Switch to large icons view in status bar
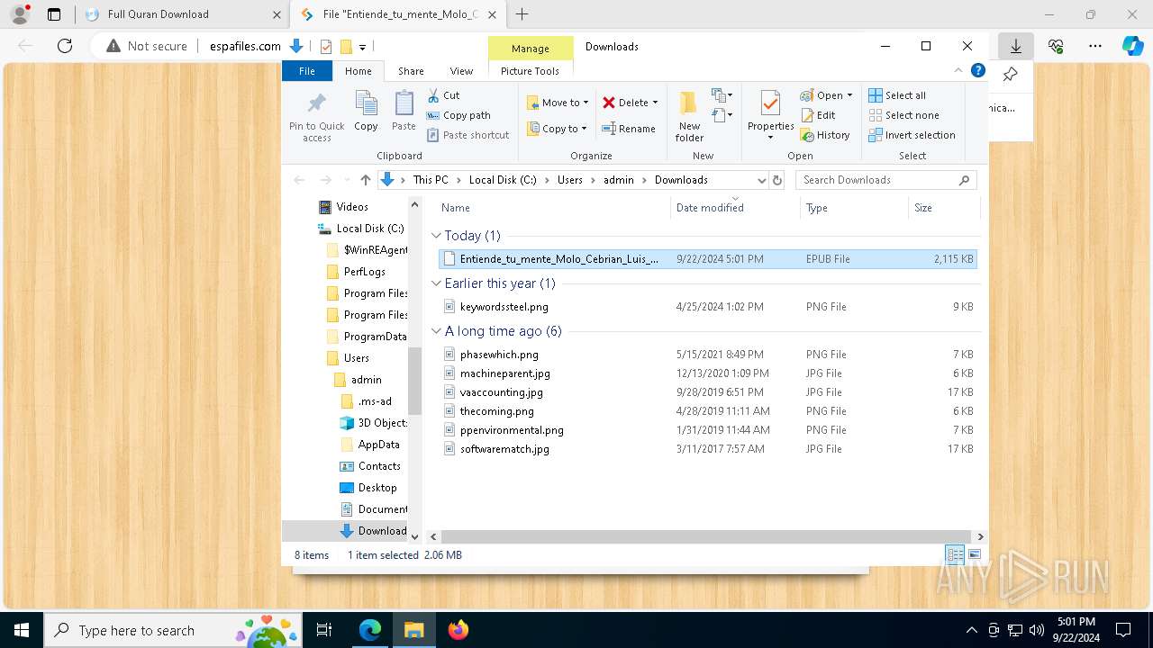The image size is (1153, 648). [974, 554]
